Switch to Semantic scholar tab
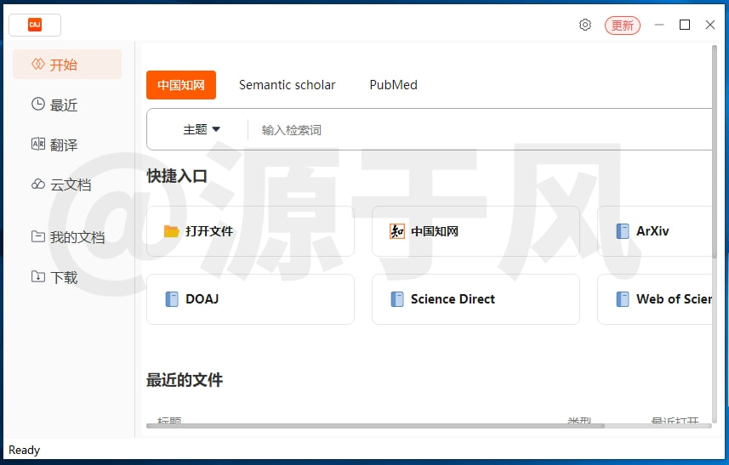 coord(287,85)
